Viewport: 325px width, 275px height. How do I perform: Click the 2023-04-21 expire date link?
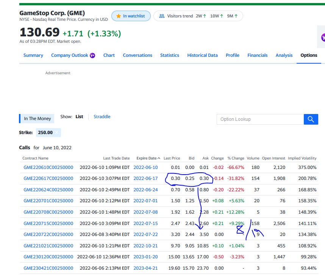[145, 268]
